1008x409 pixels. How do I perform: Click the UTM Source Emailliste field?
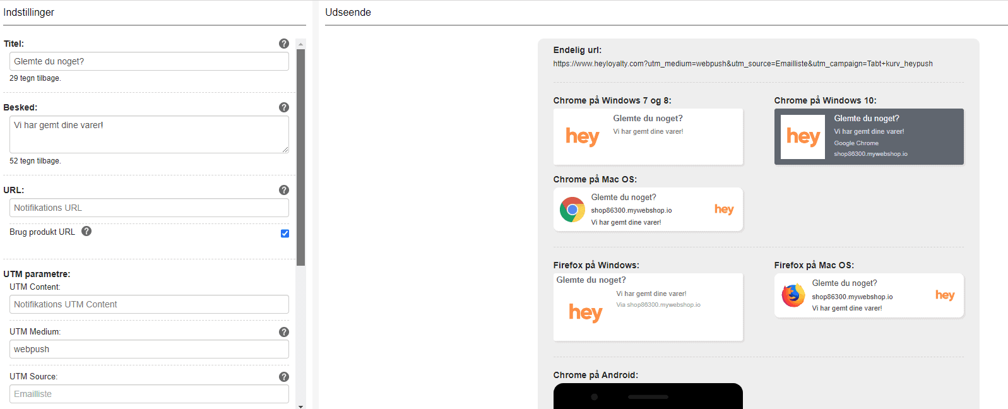[x=149, y=394]
